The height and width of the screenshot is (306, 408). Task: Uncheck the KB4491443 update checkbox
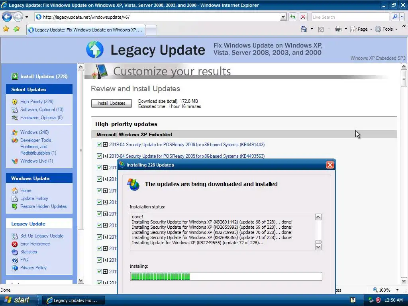pyautogui.click(x=99, y=144)
